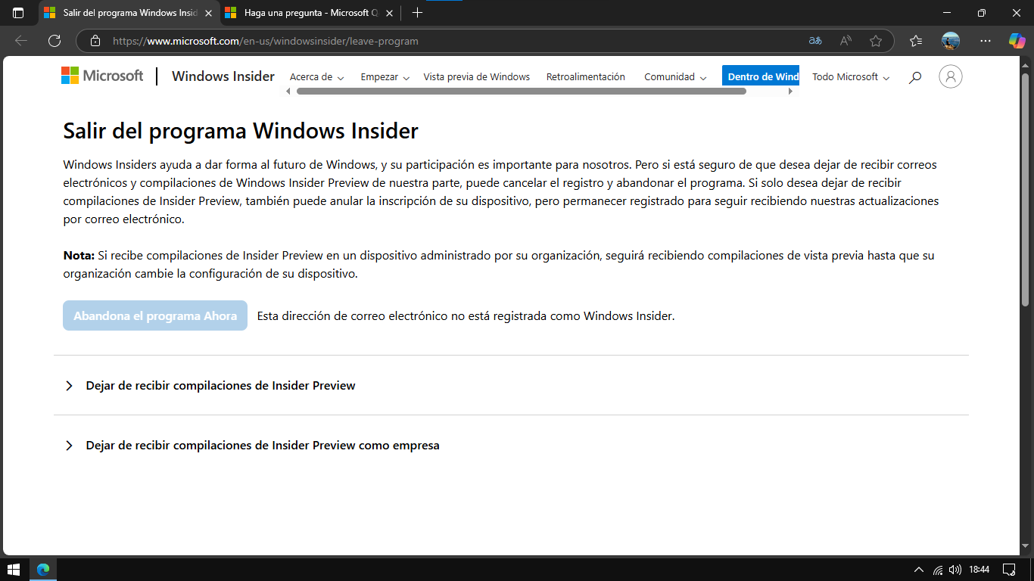Click the Microsoft logo
Image resolution: width=1034 pixels, height=581 pixels.
pos(102,76)
